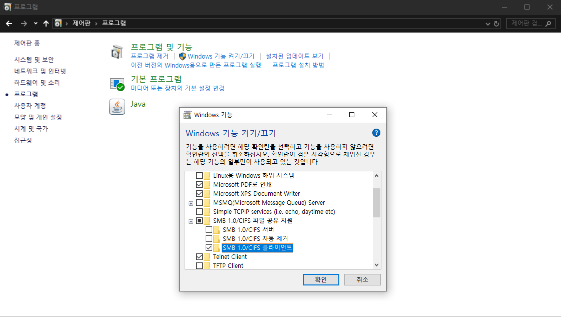Uncheck SMB 1.0/CIFS 클라이언트 checkbox

point(209,247)
